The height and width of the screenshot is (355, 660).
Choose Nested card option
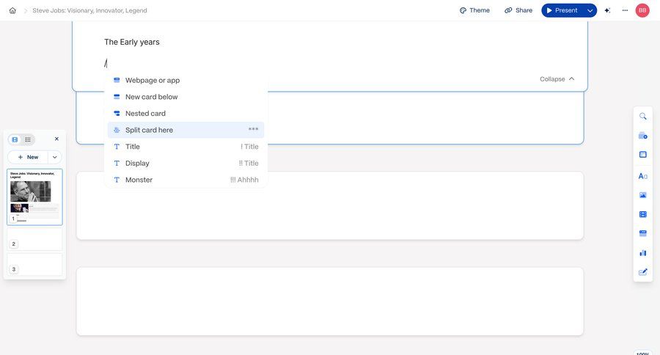coord(186,113)
